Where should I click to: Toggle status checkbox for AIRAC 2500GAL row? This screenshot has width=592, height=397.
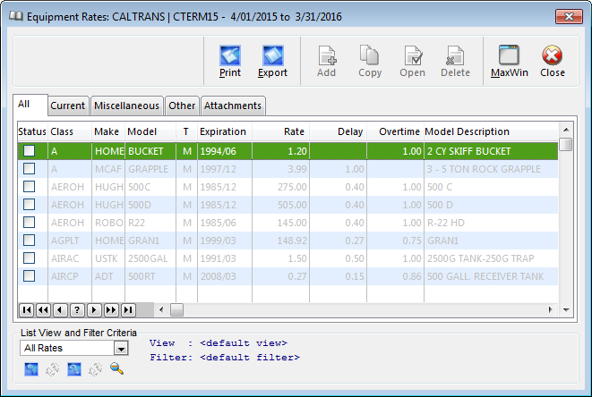(x=29, y=258)
